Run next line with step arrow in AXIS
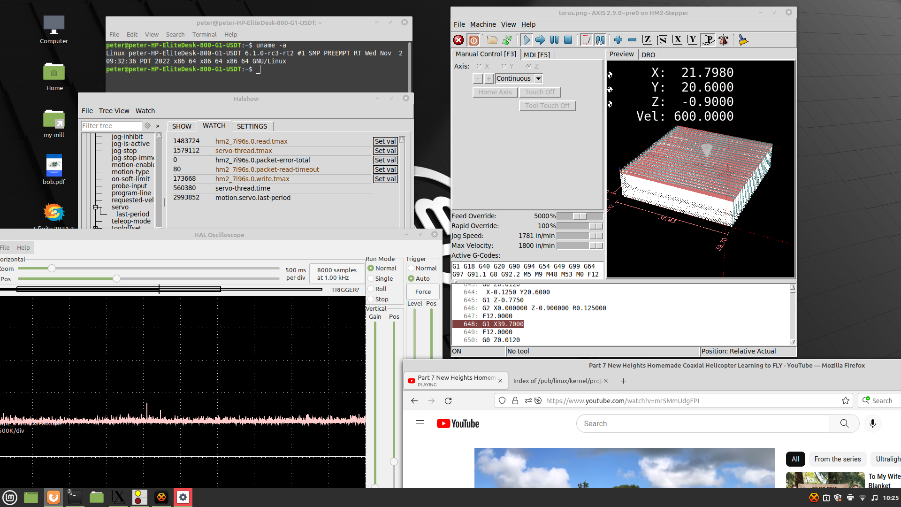This screenshot has width=901, height=507. tap(541, 40)
